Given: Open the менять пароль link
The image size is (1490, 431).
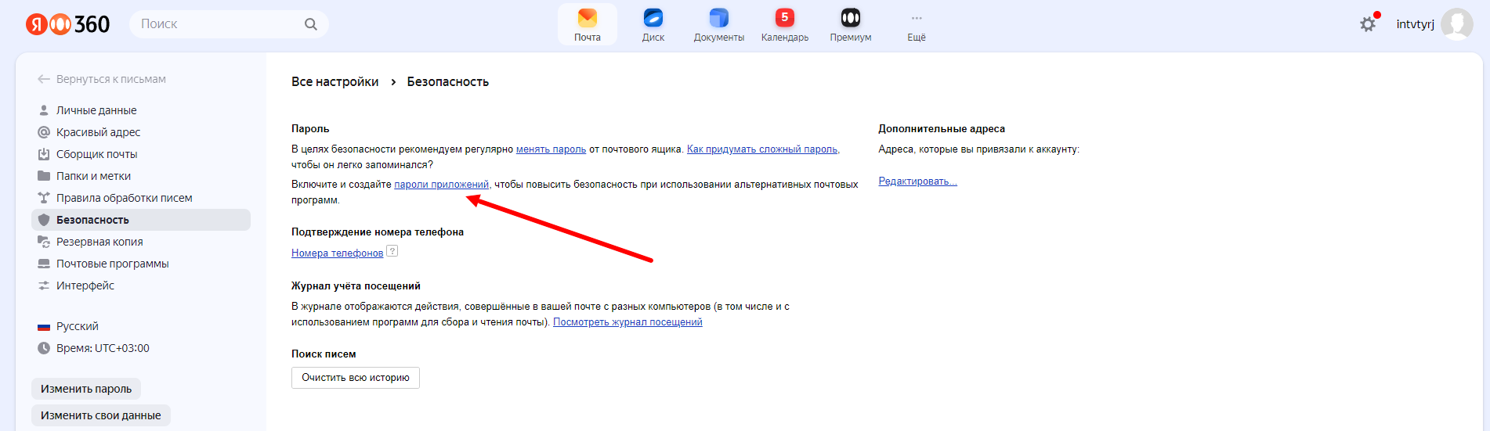Looking at the screenshot, I should click(x=551, y=149).
